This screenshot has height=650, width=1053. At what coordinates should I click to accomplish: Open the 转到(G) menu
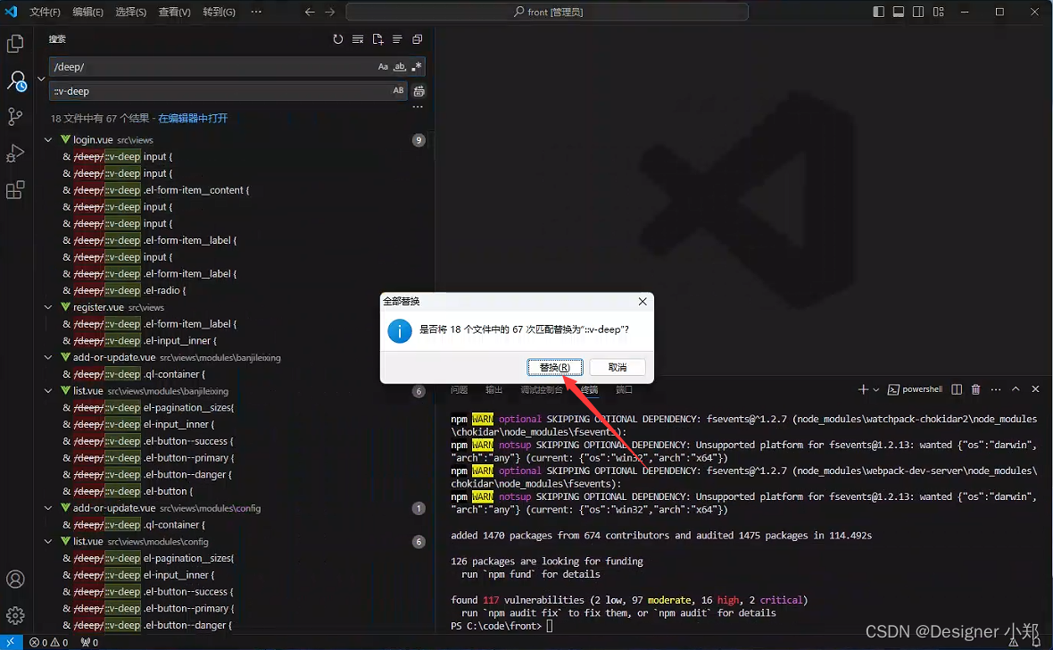tap(219, 12)
